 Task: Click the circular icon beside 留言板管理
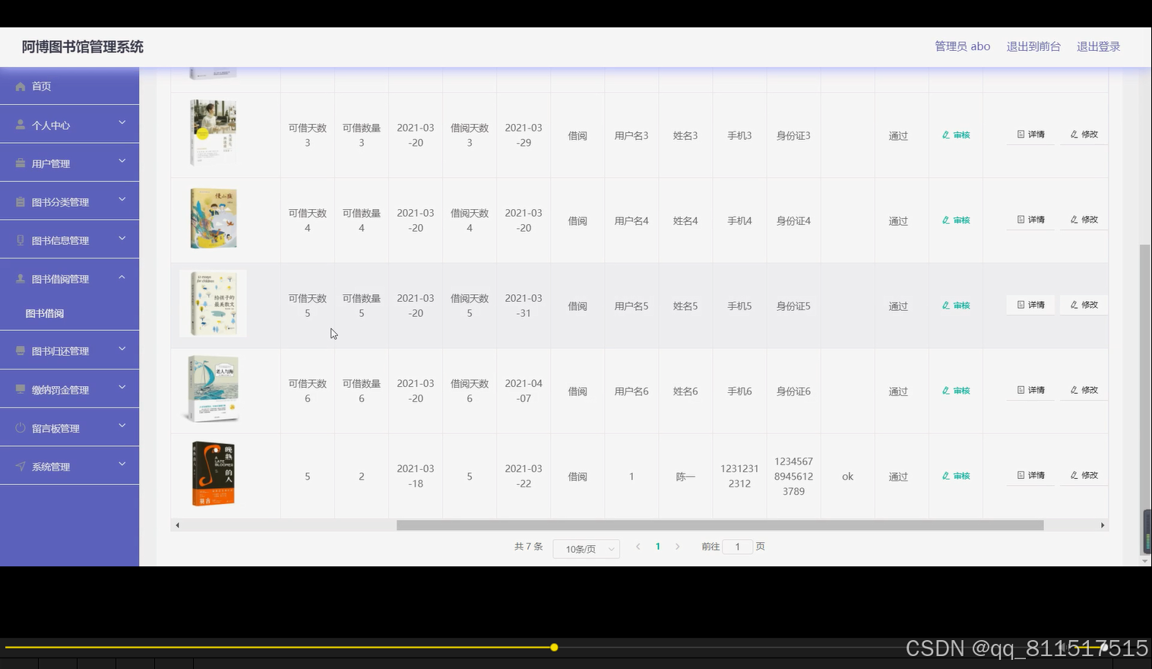tap(21, 428)
